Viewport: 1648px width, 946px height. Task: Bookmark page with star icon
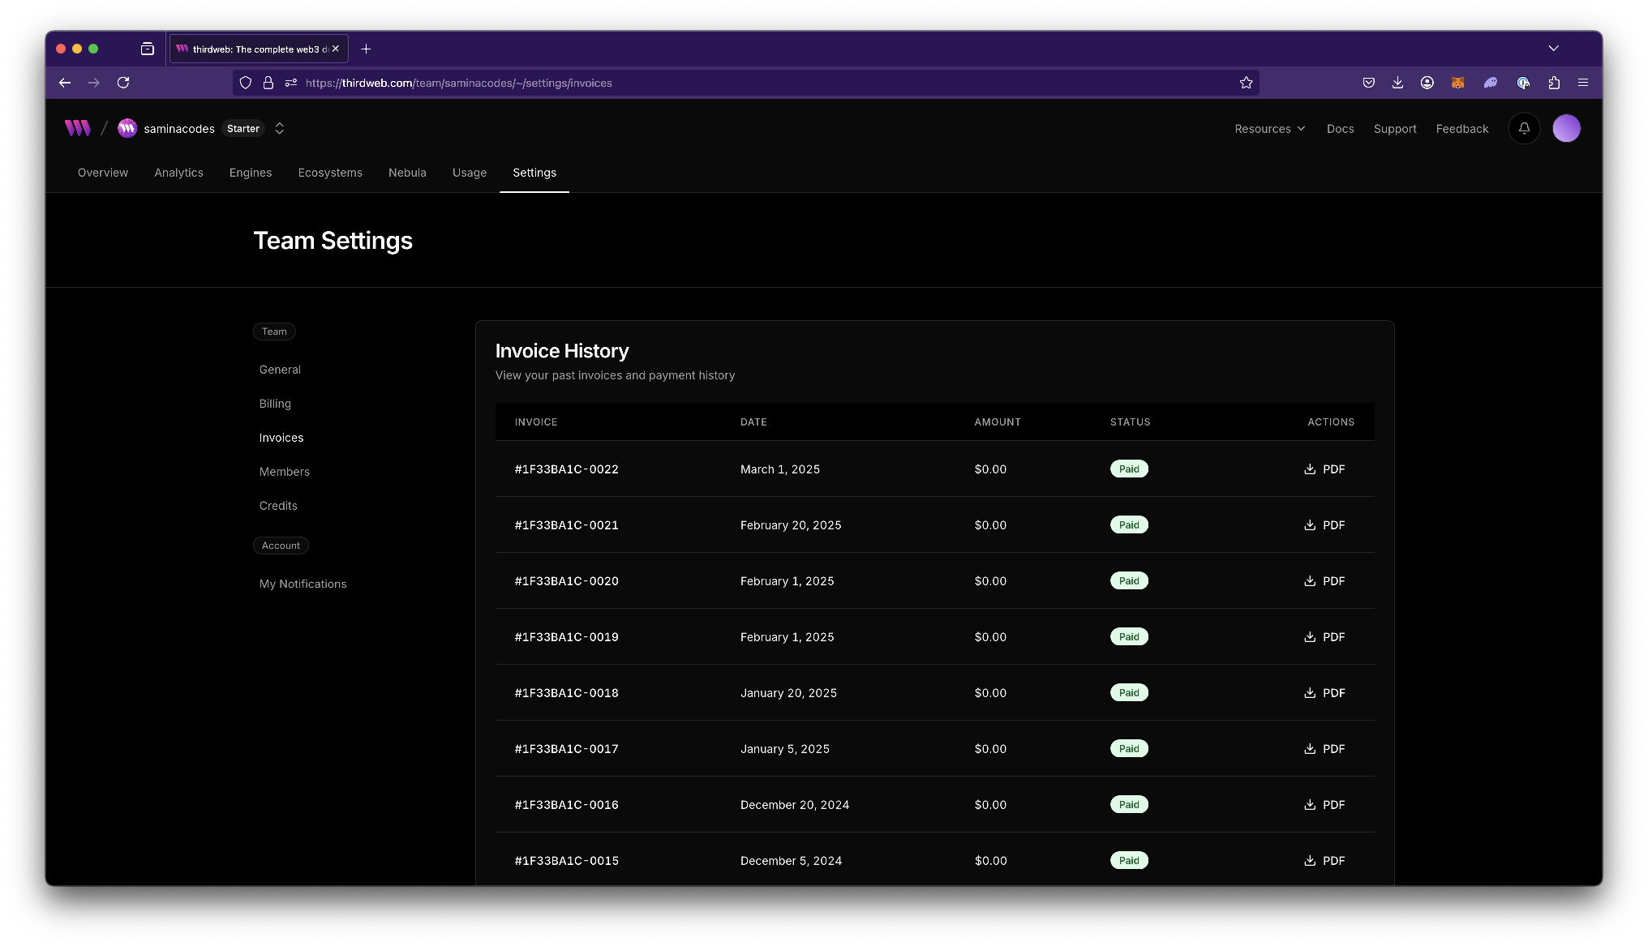[x=1246, y=83]
